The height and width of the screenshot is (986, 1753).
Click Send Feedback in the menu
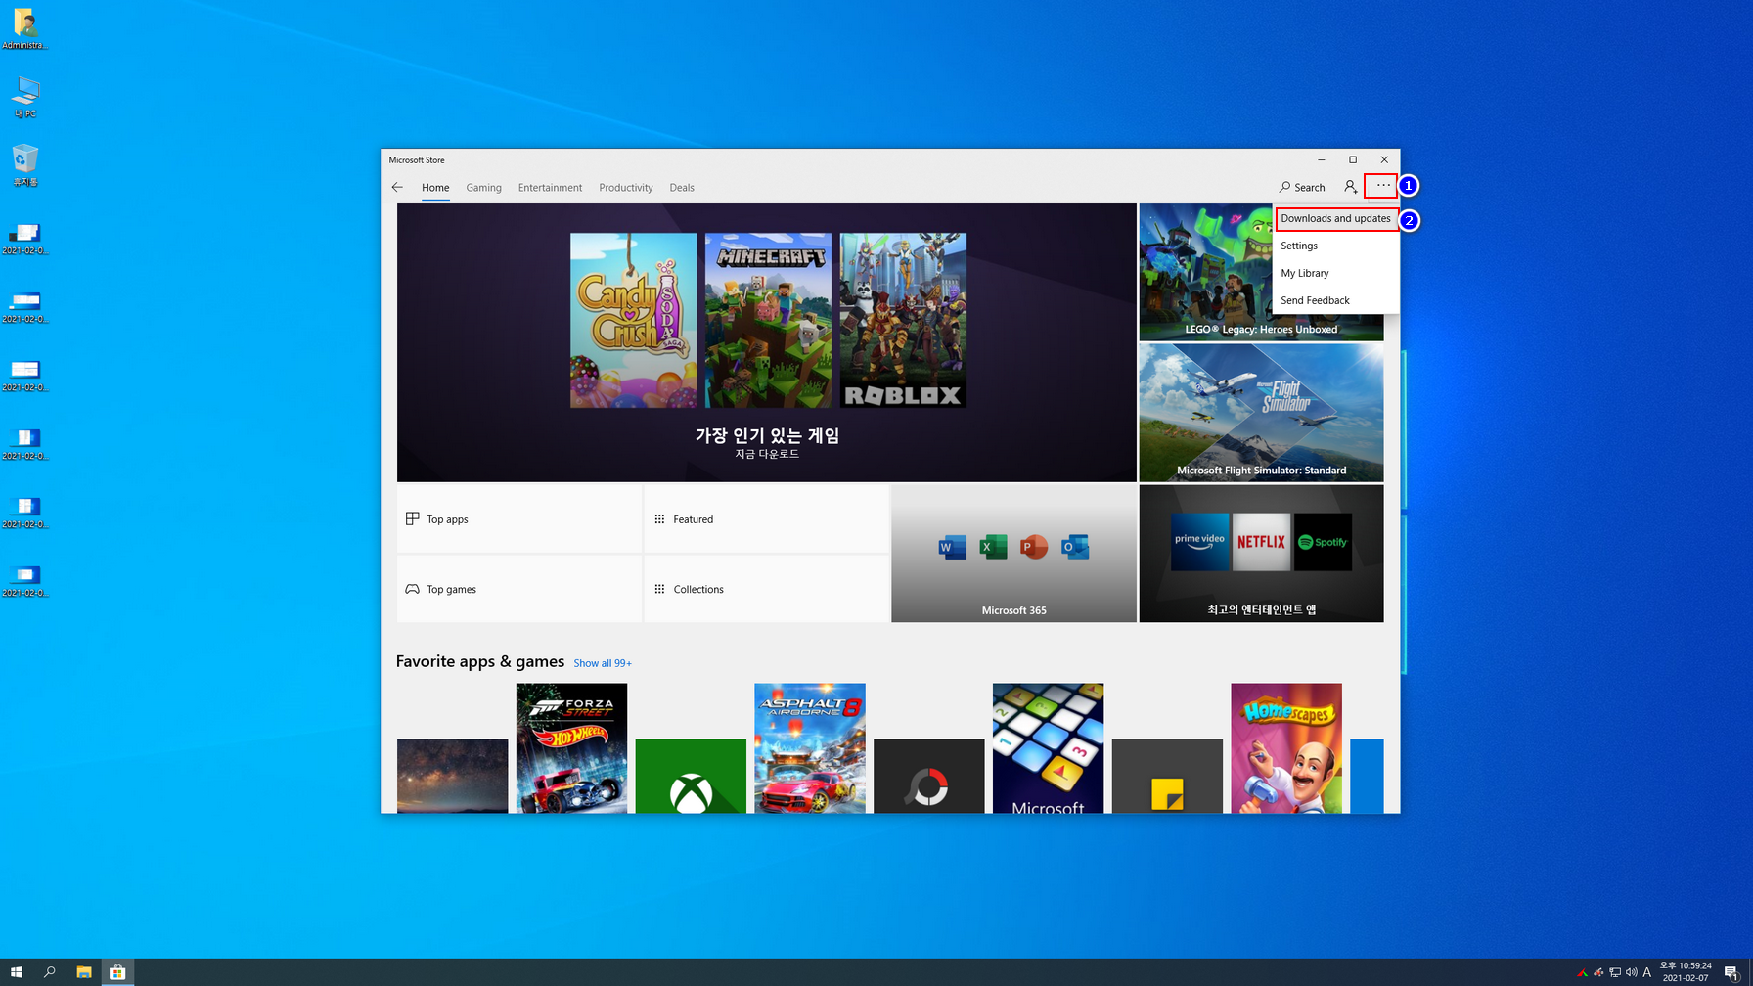1335,300
